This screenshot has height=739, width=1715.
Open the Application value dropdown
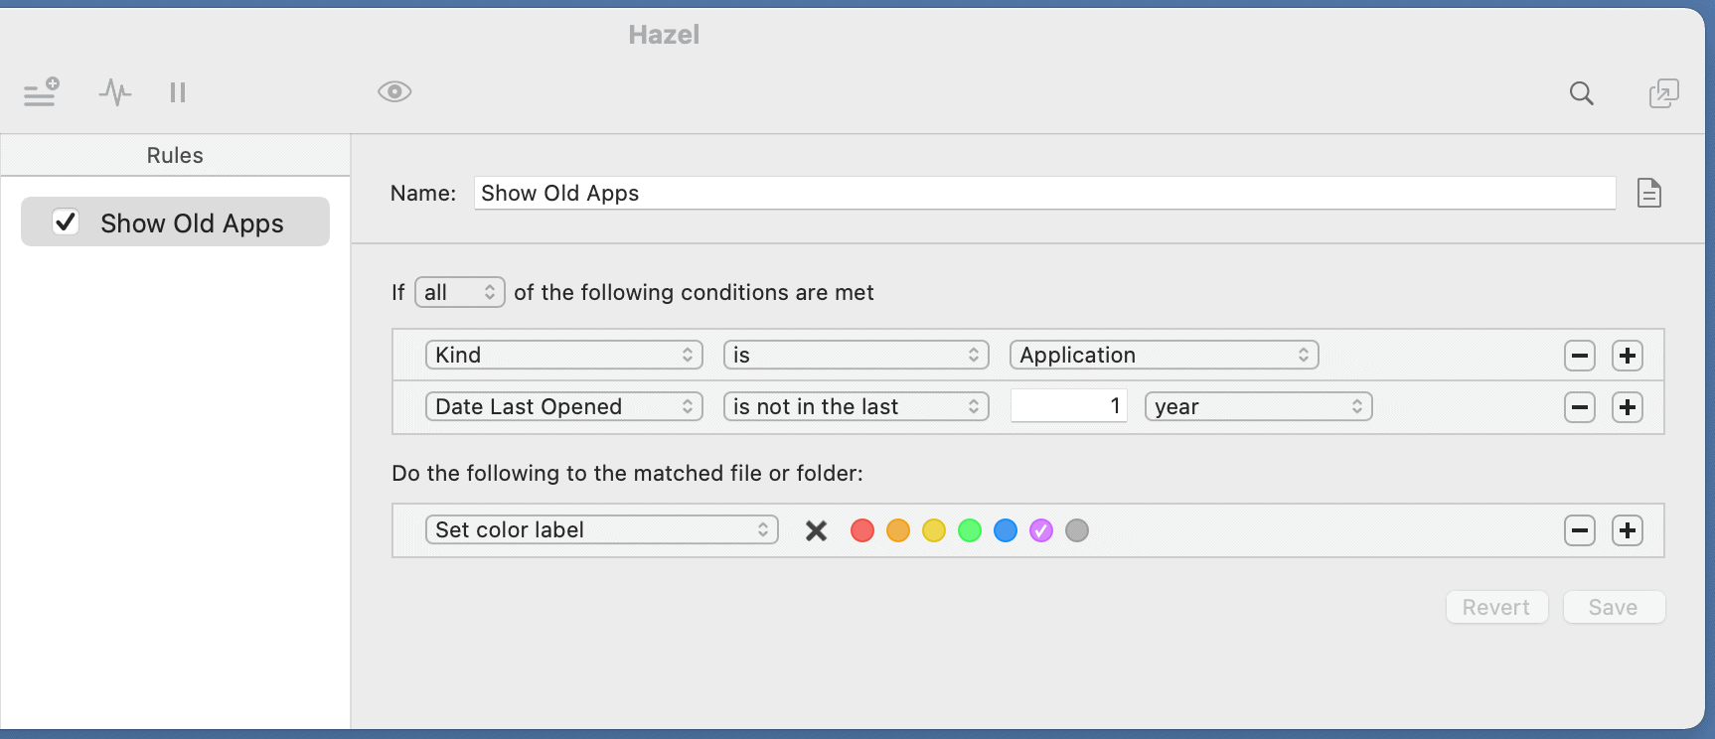[1165, 355]
